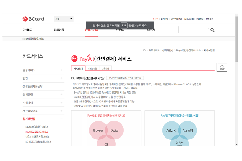242x161 pixels.
Task: Open the 상품공시실 link
Action: [x=189, y=19]
